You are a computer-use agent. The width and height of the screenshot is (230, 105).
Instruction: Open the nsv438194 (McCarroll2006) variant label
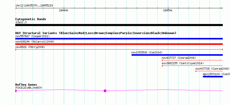coord(35,42)
